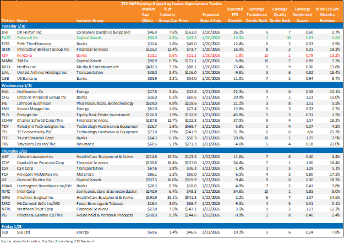Select '3M Co' name cell
344x244 pixels.
tap(23, 61)
